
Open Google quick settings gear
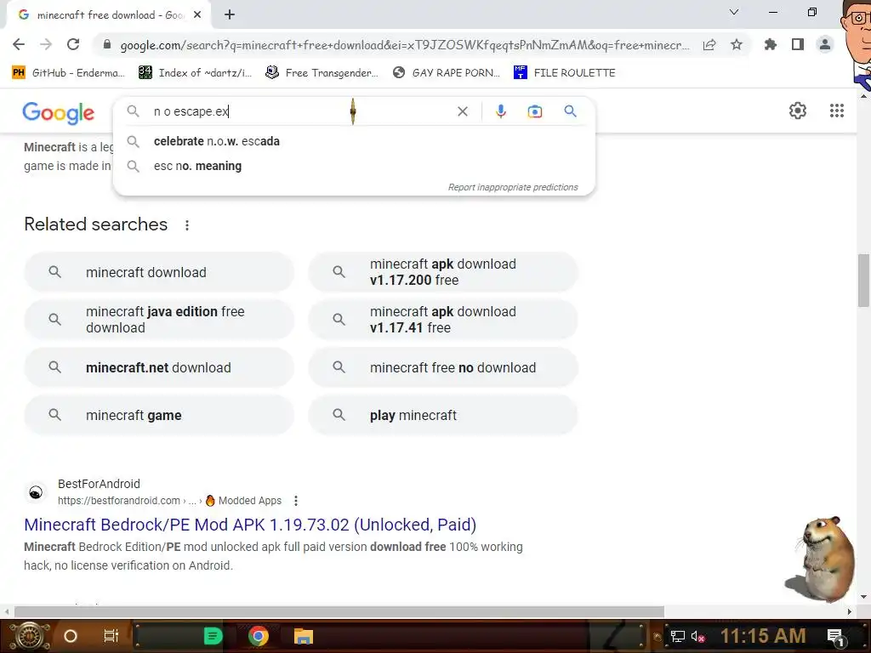point(798,111)
